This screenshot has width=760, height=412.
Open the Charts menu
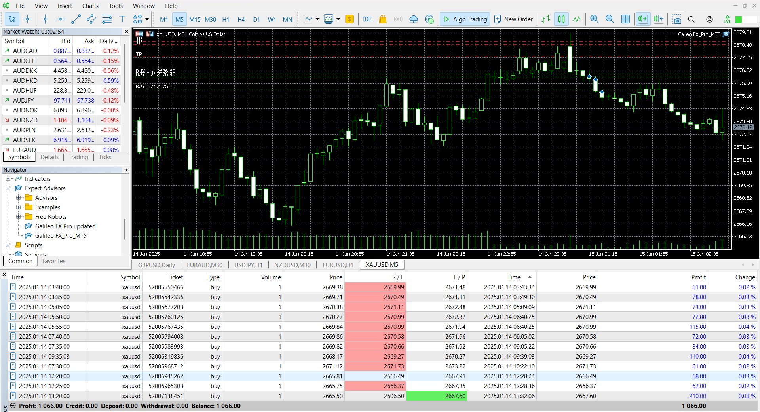pyautogui.click(x=90, y=6)
